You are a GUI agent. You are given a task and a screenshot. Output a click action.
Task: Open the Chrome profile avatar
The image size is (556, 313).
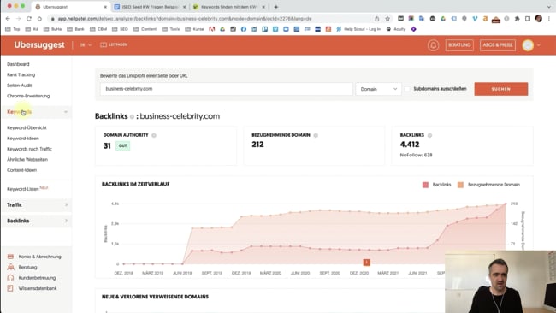pyautogui.click(x=538, y=19)
